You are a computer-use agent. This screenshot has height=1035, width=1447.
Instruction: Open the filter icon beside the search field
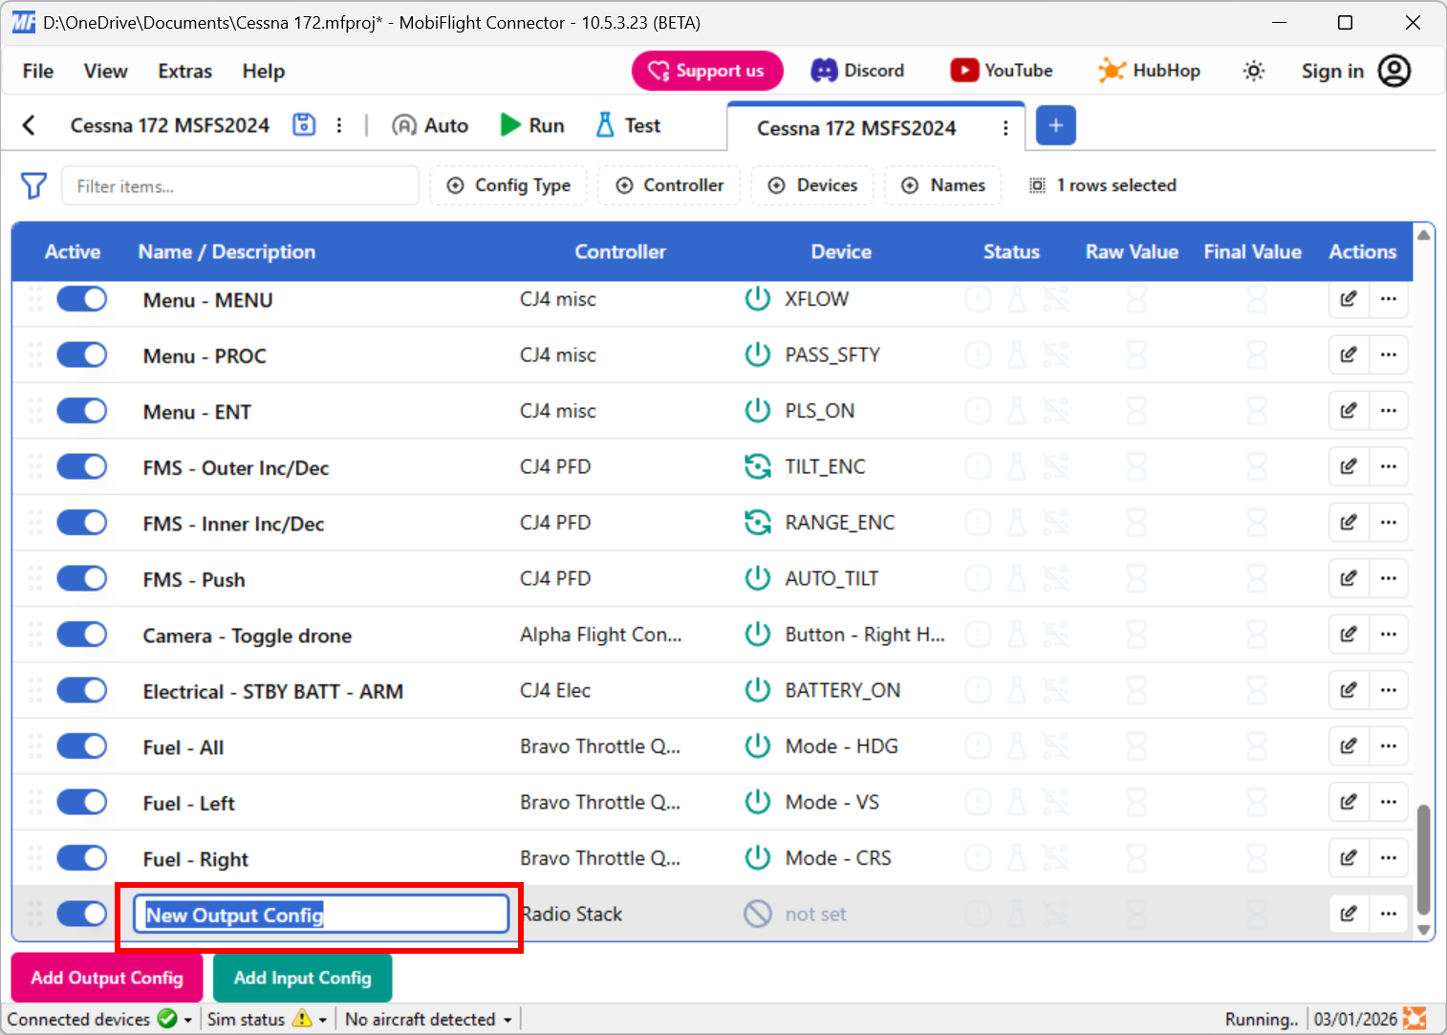[33, 185]
